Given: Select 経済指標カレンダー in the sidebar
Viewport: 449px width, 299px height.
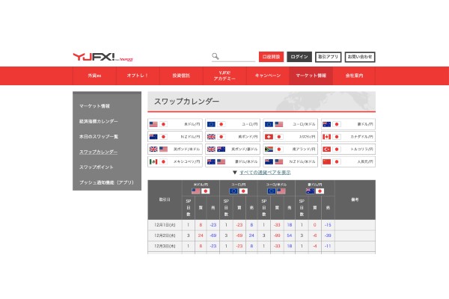Looking at the screenshot, I should coord(99,121).
